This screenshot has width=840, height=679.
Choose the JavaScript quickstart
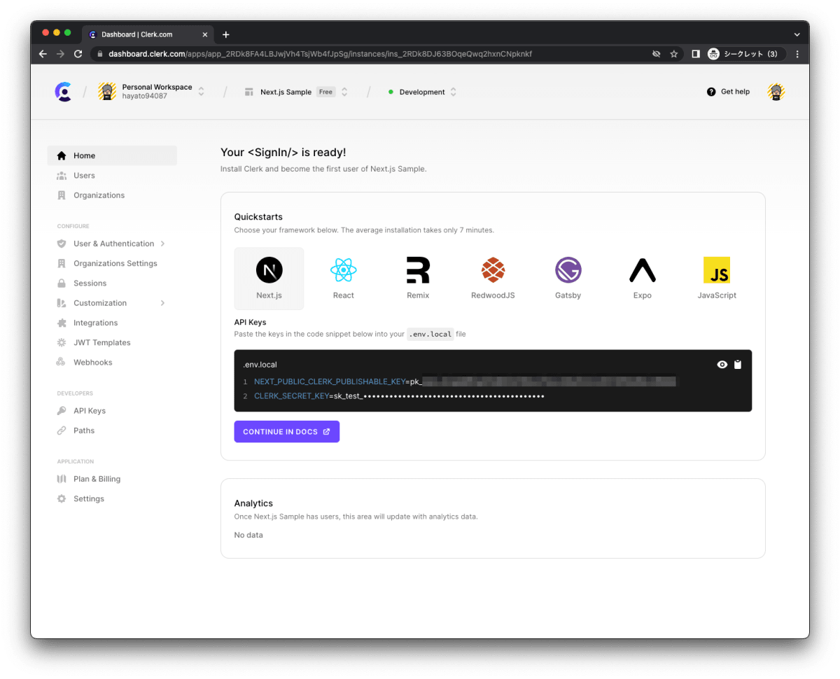(x=717, y=278)
